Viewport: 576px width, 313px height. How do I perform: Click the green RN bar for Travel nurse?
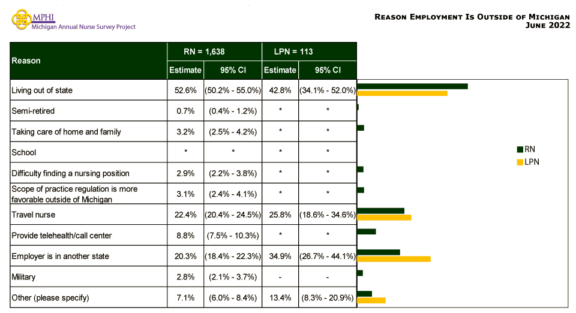click(380, 210)
